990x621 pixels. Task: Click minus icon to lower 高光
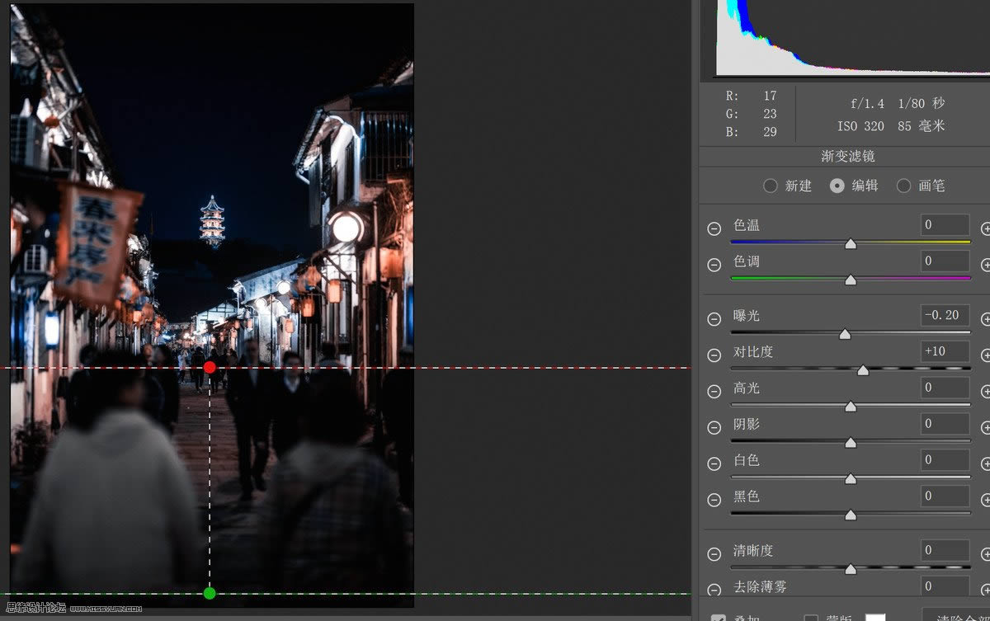coord(714,392)
